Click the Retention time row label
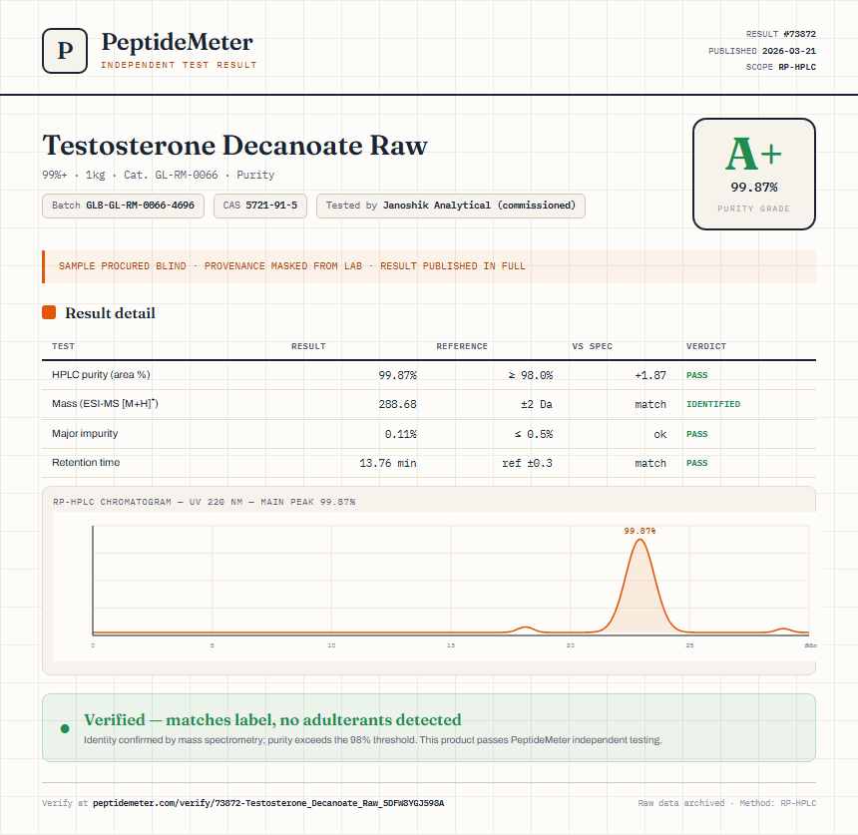Image resolution: width=858 pixels, height=835 pixels. [86, 462]
